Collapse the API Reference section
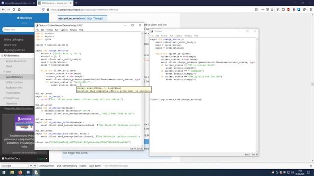314x176 pixels. coord(2,56)
